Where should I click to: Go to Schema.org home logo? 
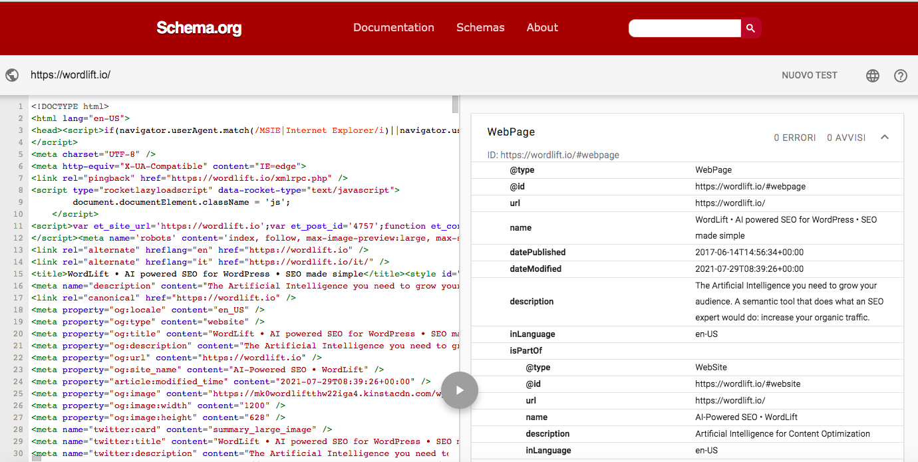click(x=199, y=28)
